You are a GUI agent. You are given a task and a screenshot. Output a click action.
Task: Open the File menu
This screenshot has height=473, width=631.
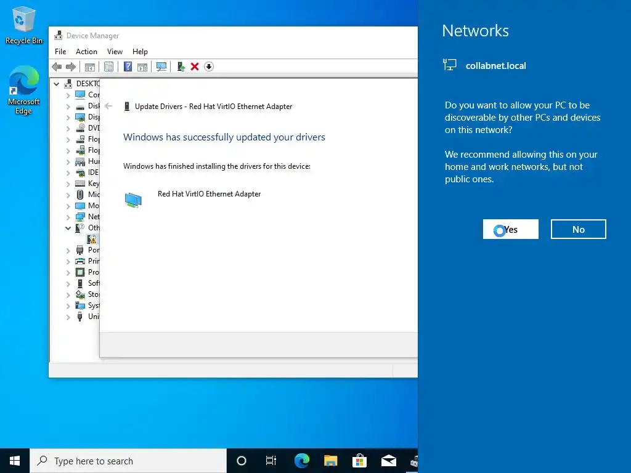point(60,52)
